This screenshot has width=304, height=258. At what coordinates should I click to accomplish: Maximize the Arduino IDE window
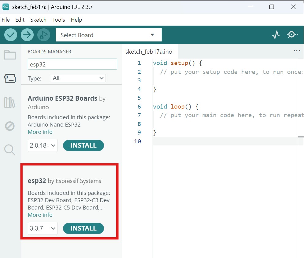click(x=272, y=7)
